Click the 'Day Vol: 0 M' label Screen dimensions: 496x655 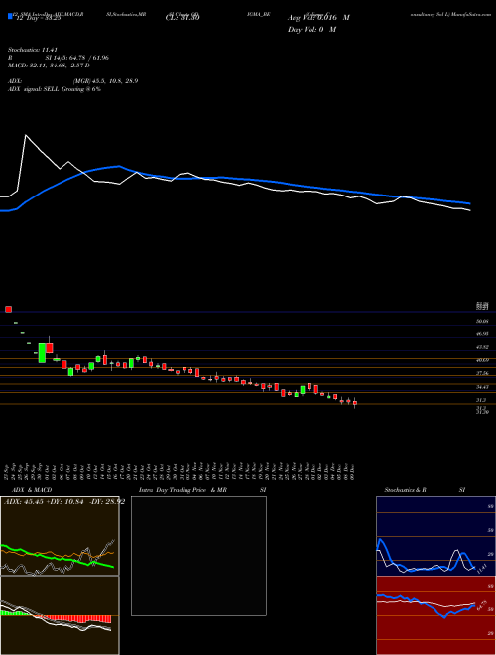tap(311, 30)
